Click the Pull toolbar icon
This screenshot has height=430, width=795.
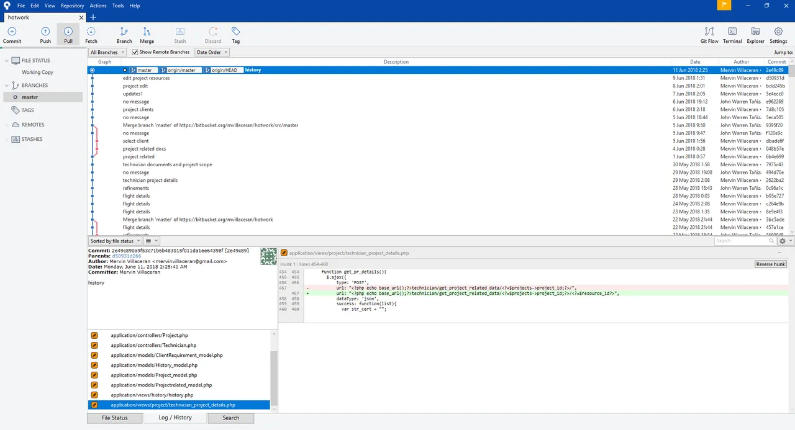[68, 32]
